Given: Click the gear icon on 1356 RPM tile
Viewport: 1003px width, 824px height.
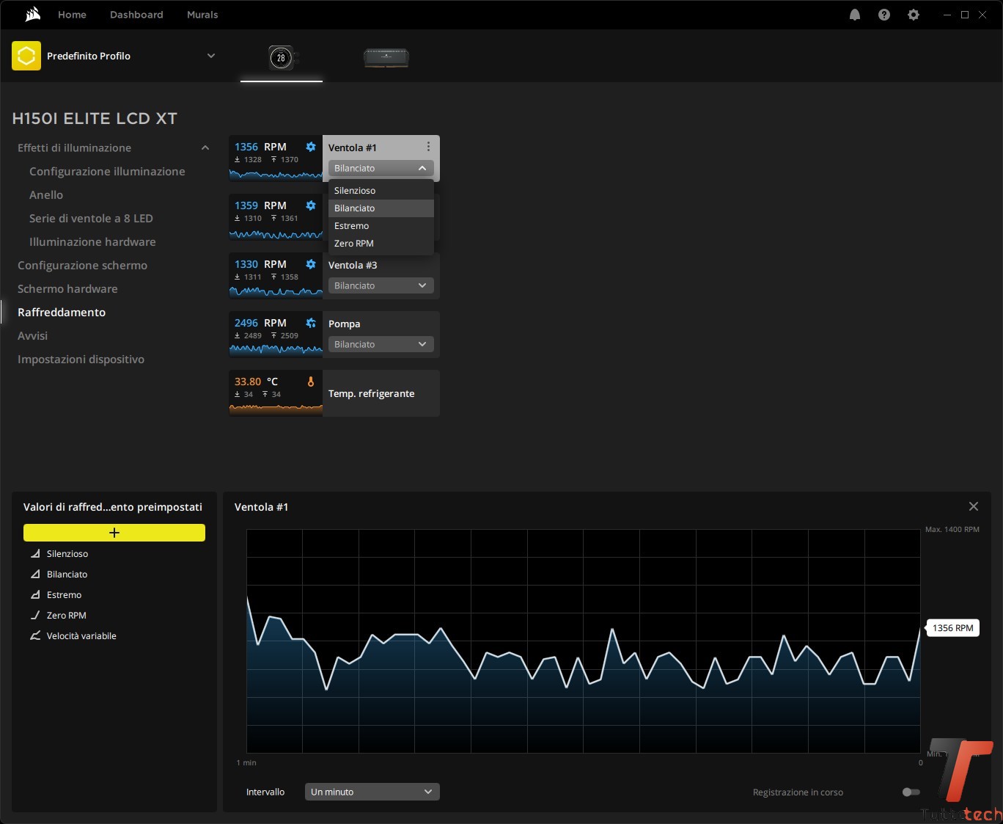Looking at the screenshot, I should coord(311,147).
